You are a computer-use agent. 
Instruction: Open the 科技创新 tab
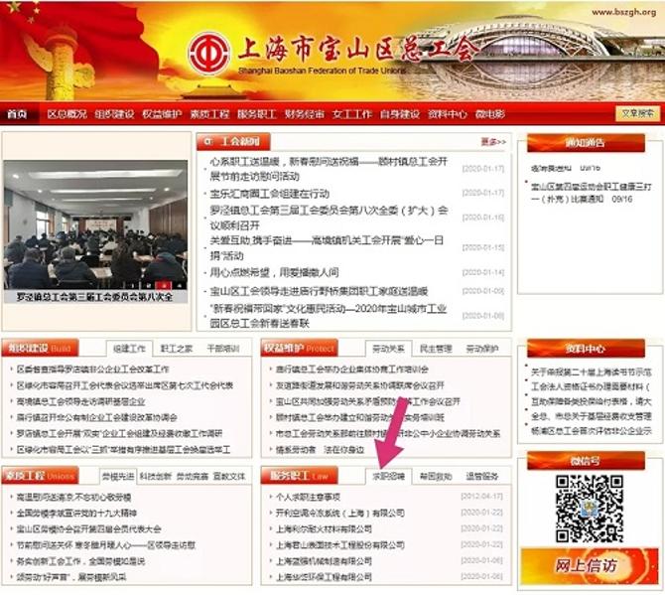pyautogui.click(x=154, y=477)
